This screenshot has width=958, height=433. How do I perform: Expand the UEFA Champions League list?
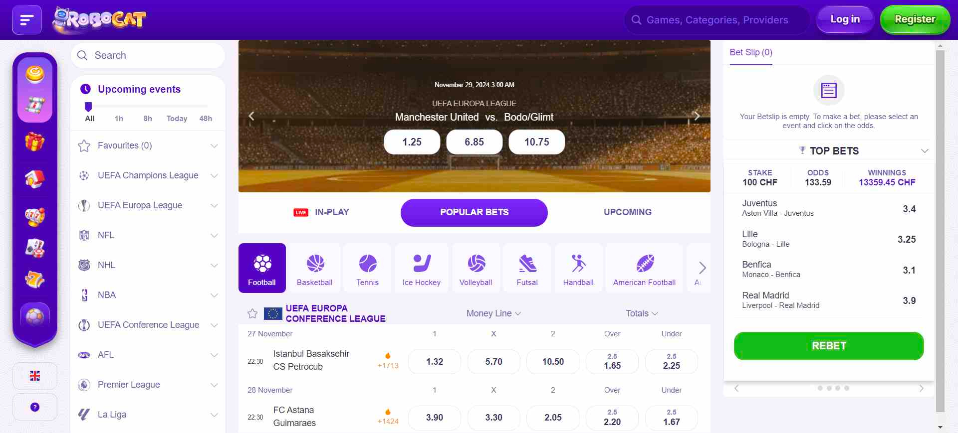[x=148, y=175]
